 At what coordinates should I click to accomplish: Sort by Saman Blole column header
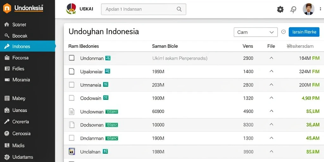coord(165,46)
